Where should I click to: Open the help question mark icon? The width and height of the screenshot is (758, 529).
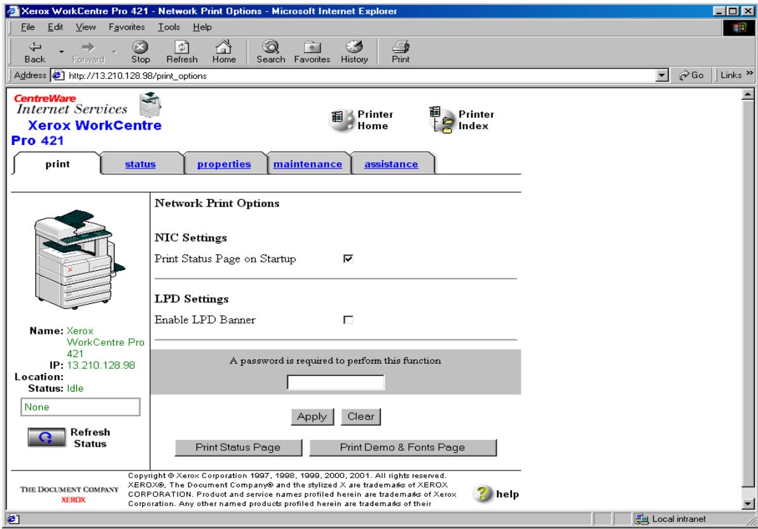coord(483,493)
